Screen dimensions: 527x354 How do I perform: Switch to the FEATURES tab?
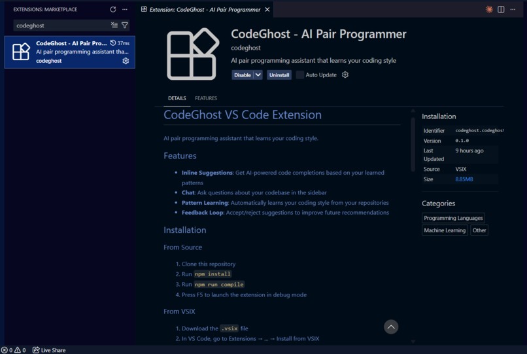click(206, 98)
